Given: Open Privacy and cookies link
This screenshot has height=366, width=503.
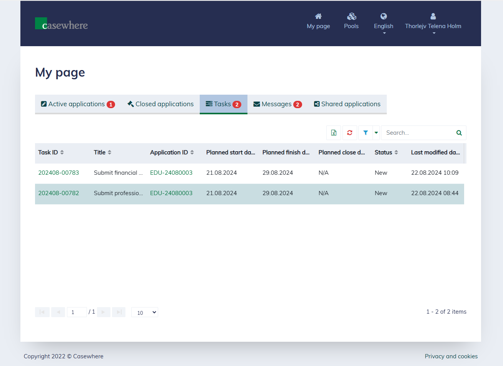Looking at the screenshot, I should [451, 356].
